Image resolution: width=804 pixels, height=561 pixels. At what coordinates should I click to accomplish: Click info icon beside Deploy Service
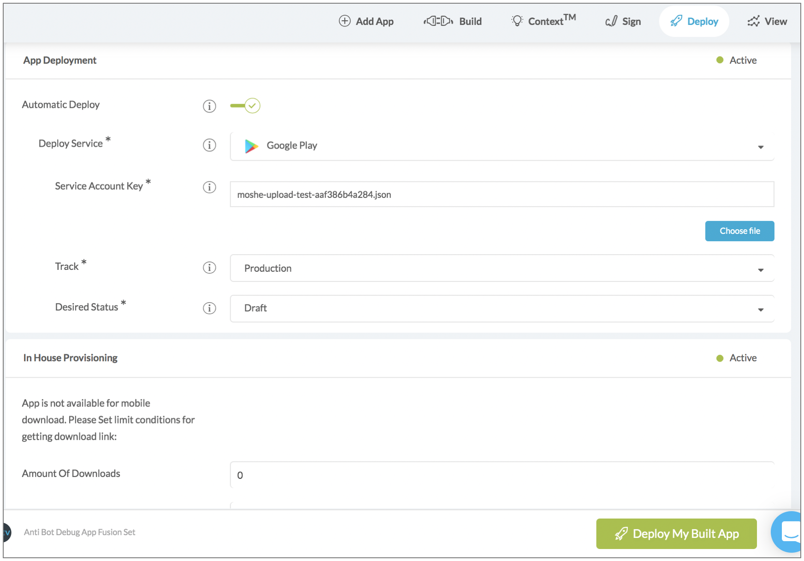(209, 145)
